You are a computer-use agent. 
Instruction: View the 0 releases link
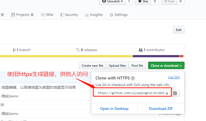tap(87, 50)
